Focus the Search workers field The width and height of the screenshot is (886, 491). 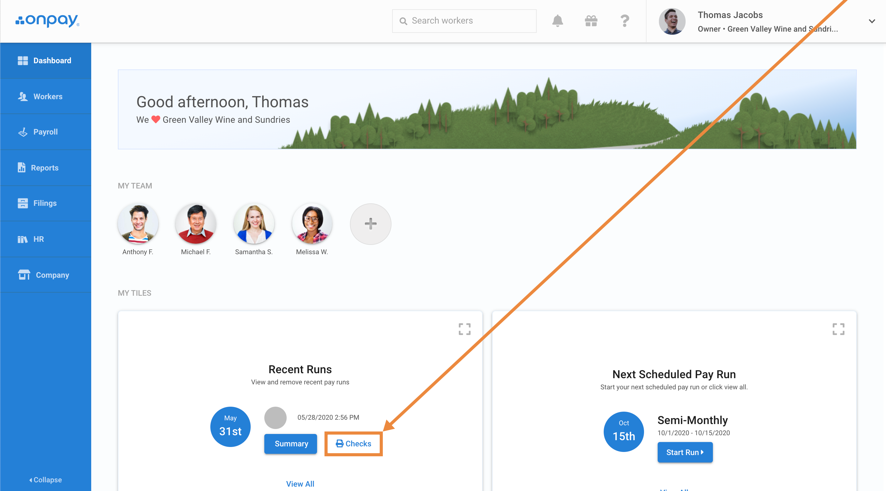click(x=464, y=21)
